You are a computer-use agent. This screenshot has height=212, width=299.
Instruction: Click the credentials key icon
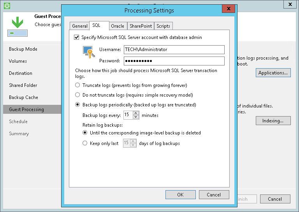point(89,52)
